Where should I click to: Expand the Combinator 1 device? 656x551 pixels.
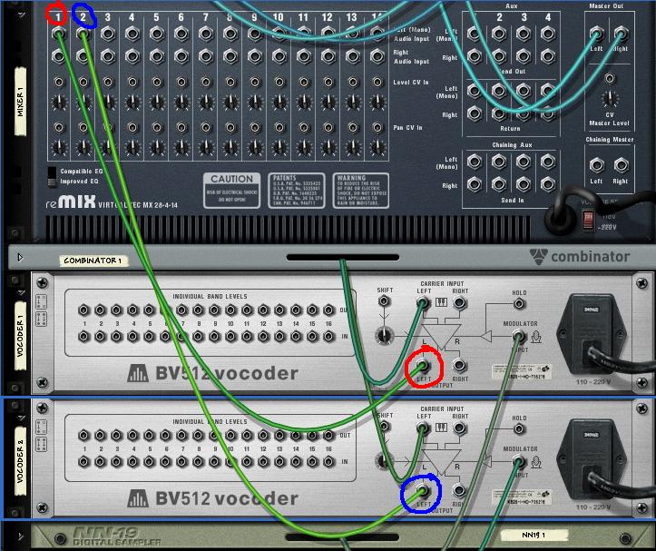tap(20, 257)
